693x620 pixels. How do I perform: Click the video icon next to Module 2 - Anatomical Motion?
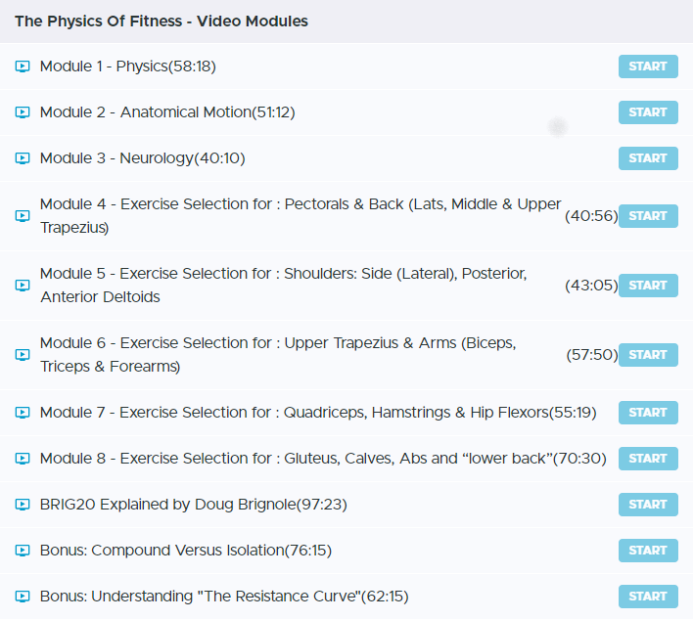point(23,112)
